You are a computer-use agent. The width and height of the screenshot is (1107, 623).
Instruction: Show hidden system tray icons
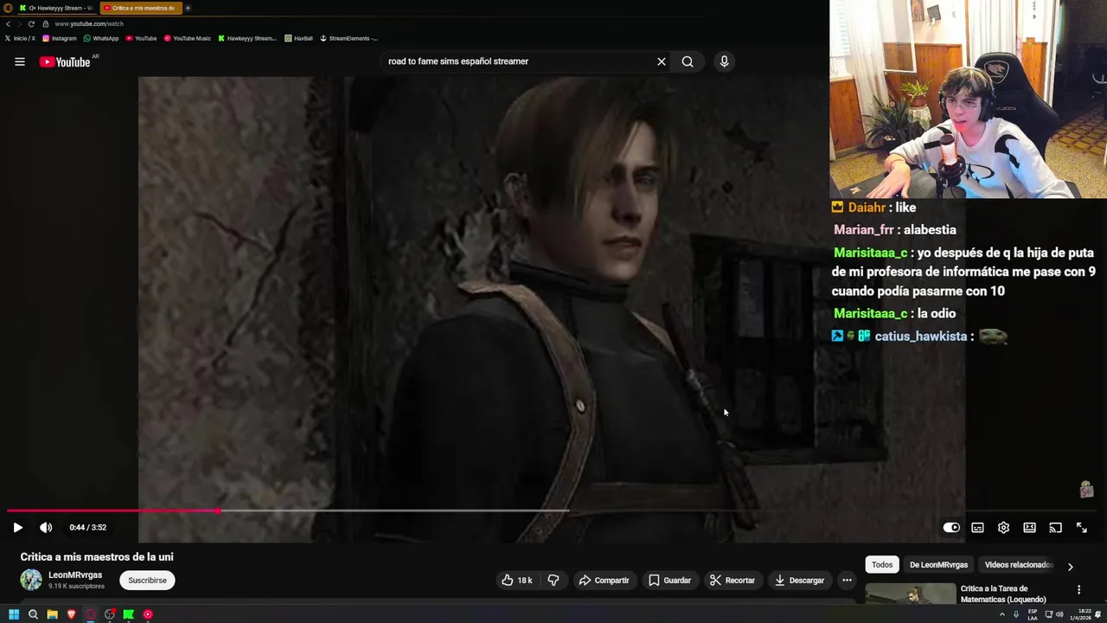pyautogui.click(x=1002, y=614)
